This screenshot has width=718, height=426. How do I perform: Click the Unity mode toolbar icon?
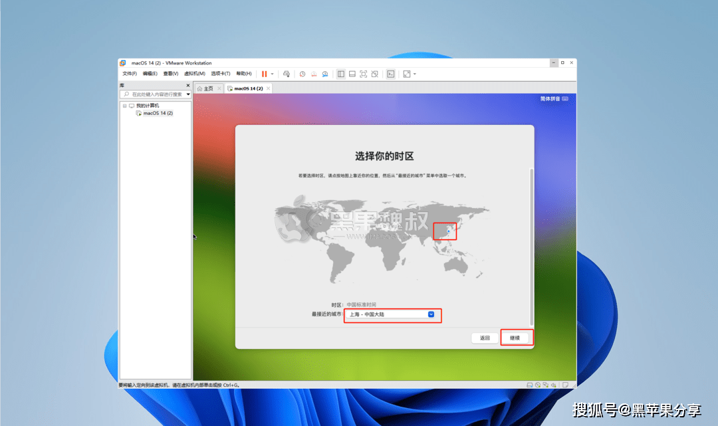(374, 74)
